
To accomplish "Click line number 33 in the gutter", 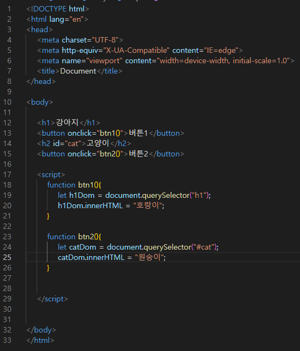I will pos(7,340).
